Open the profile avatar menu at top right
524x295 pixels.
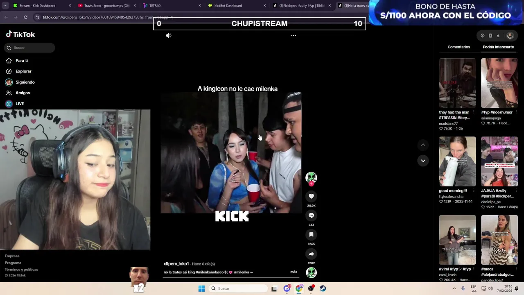coord(510,36)
